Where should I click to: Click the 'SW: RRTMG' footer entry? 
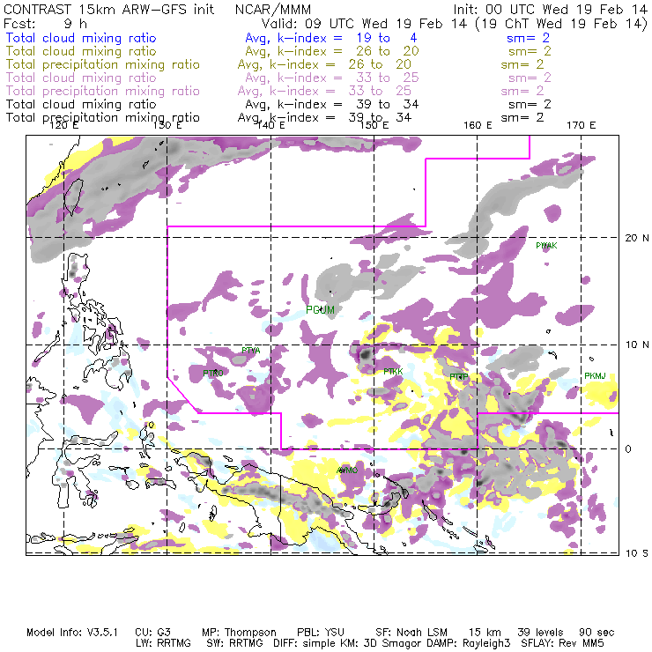[x=235, y=643]
